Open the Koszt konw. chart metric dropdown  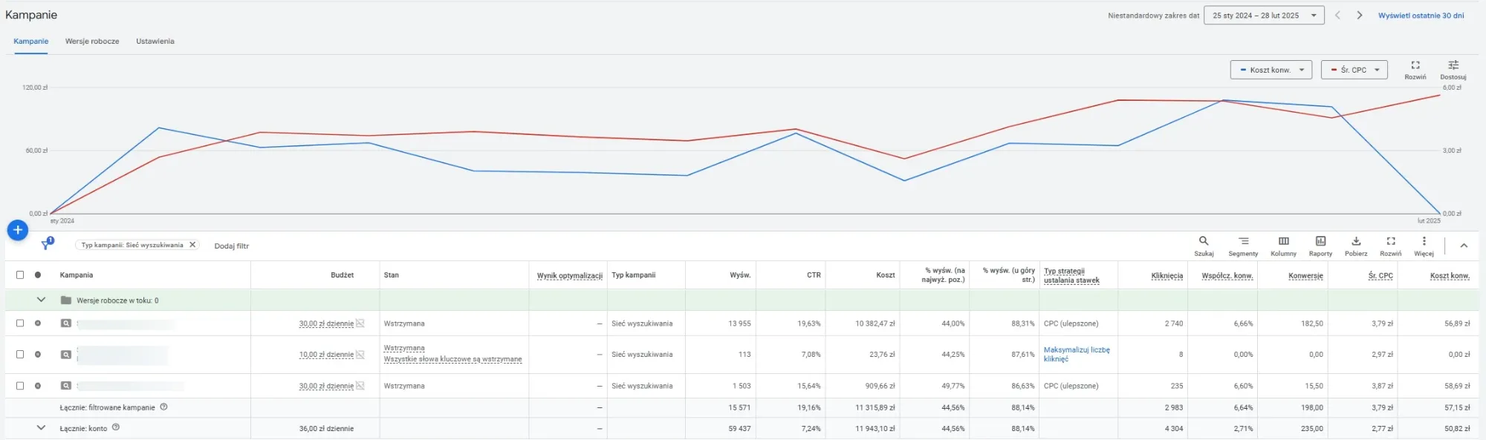pyautogui.click(x=1271, y=70)
